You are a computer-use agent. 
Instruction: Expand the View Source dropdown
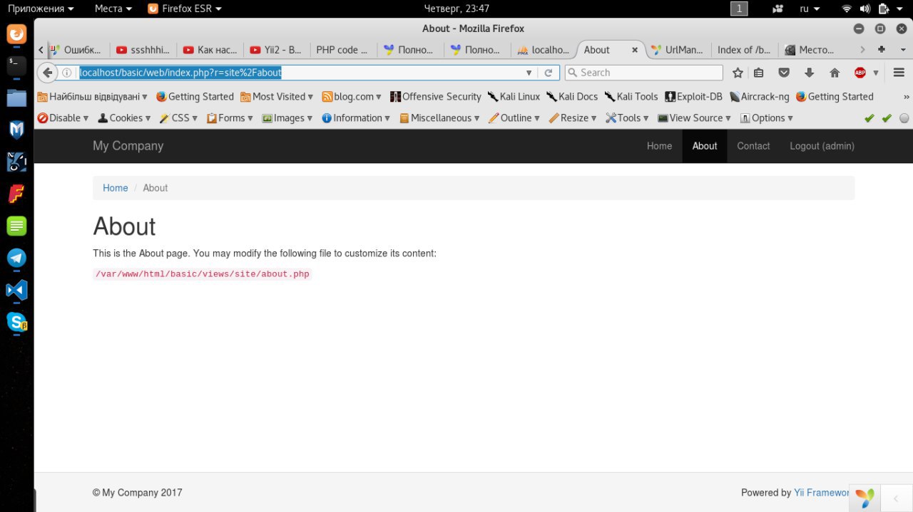(695, 118)
